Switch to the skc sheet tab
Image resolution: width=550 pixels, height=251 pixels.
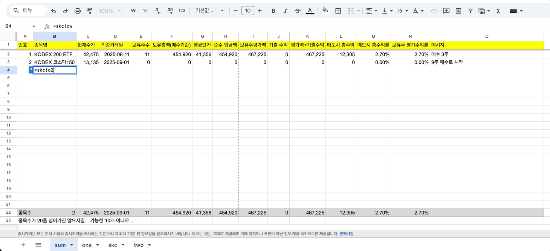(x=113, y=245)
